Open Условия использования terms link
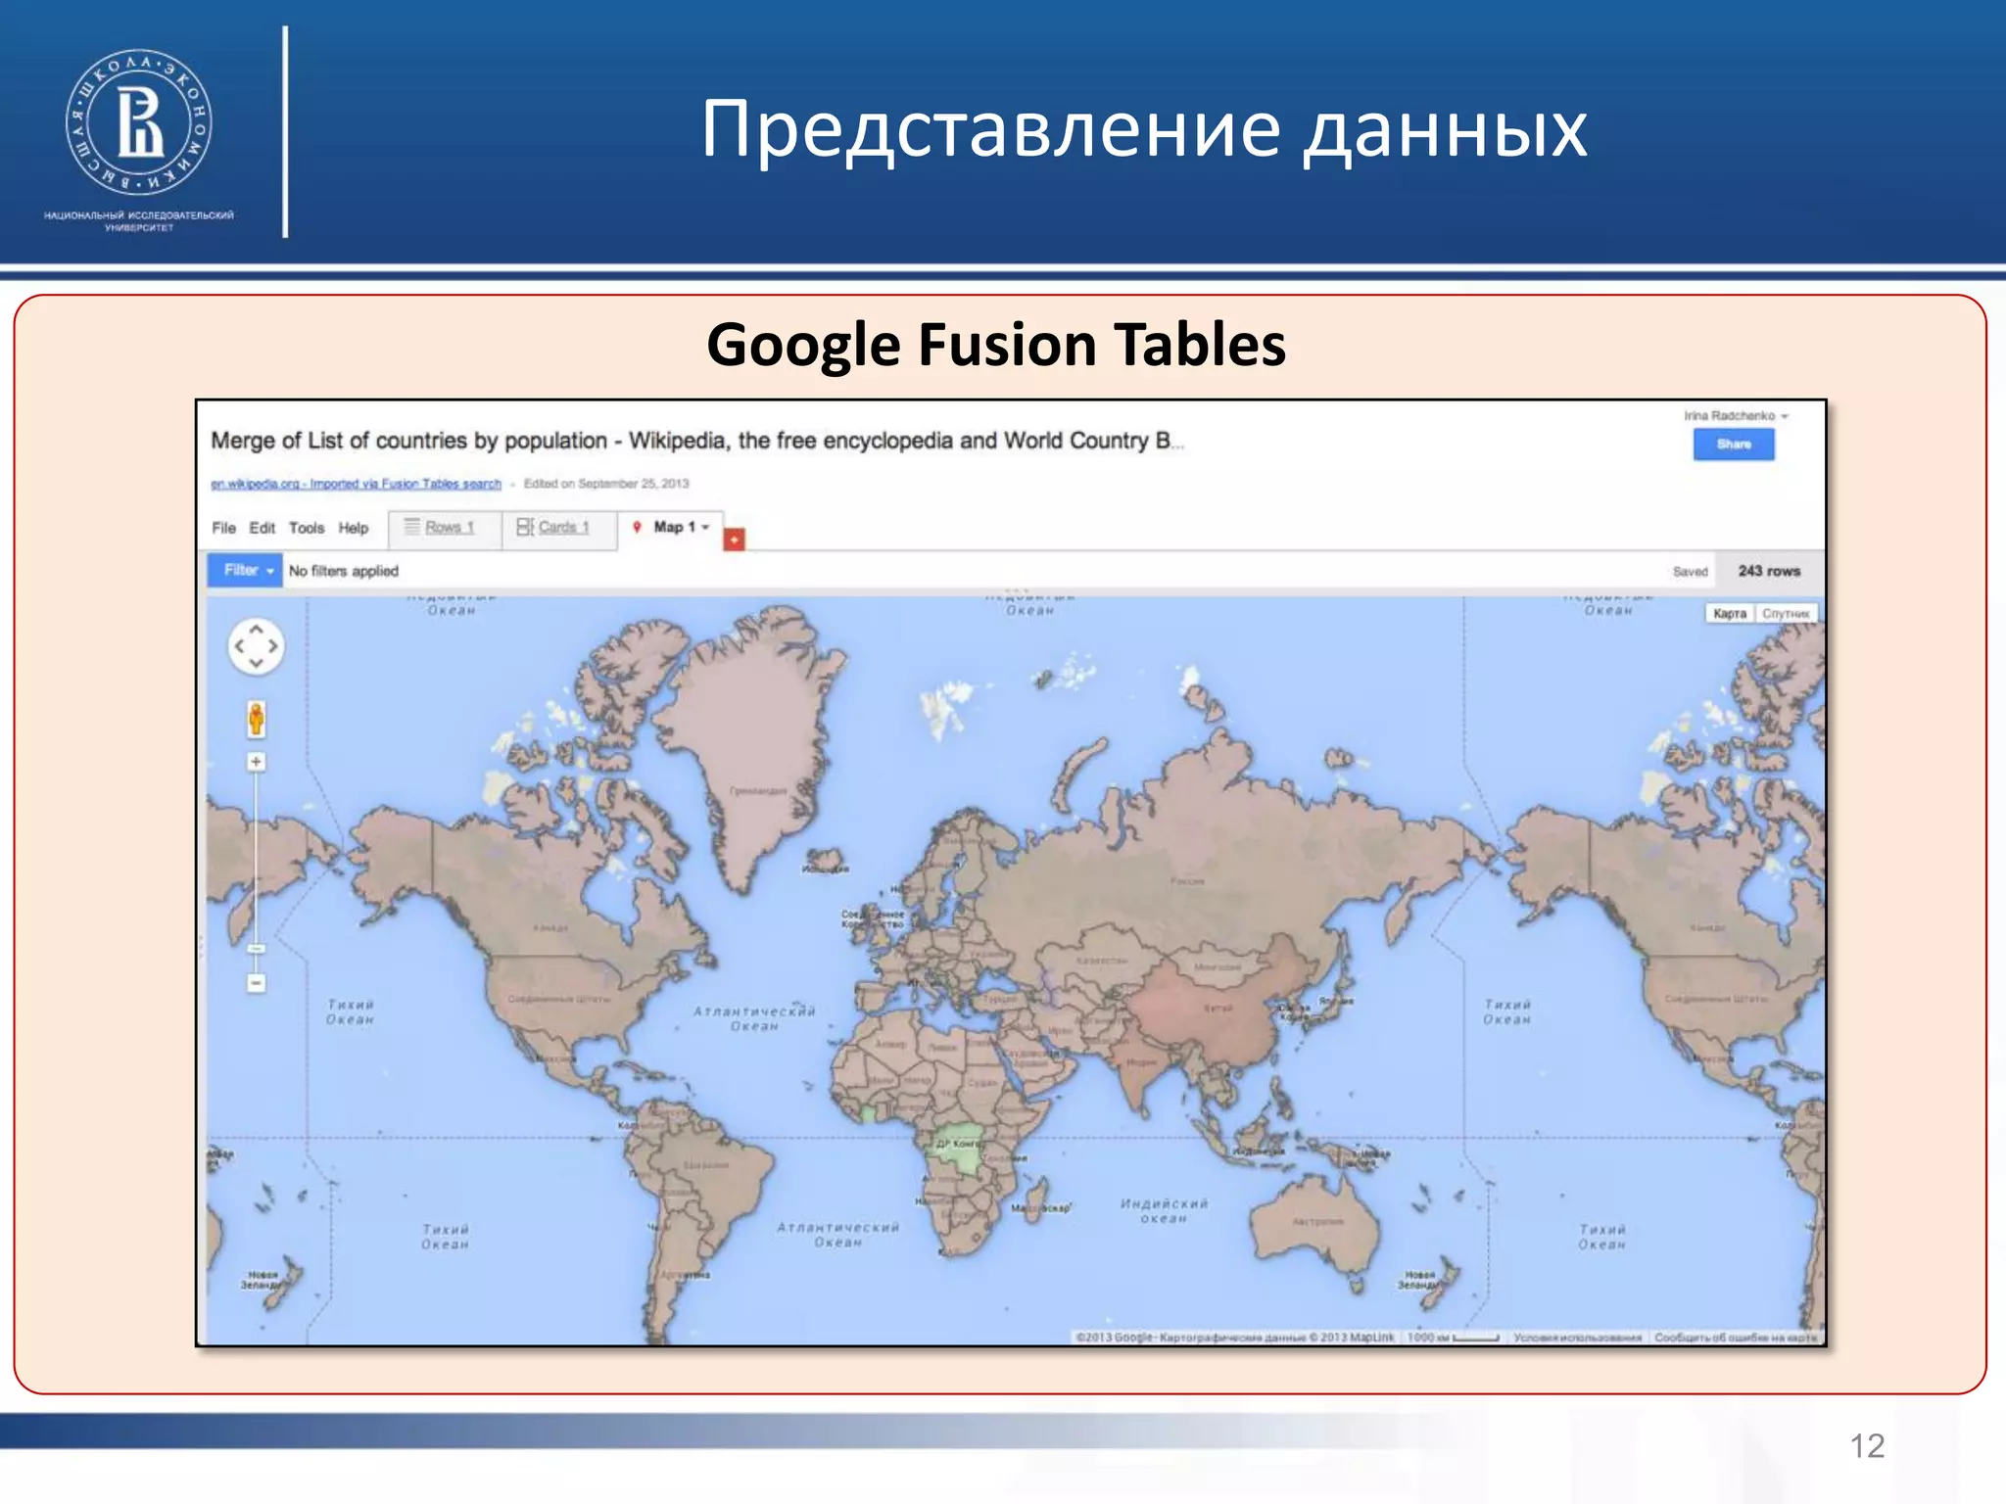Screen dimensions: 2006x1504 tap(1577, 1338)
